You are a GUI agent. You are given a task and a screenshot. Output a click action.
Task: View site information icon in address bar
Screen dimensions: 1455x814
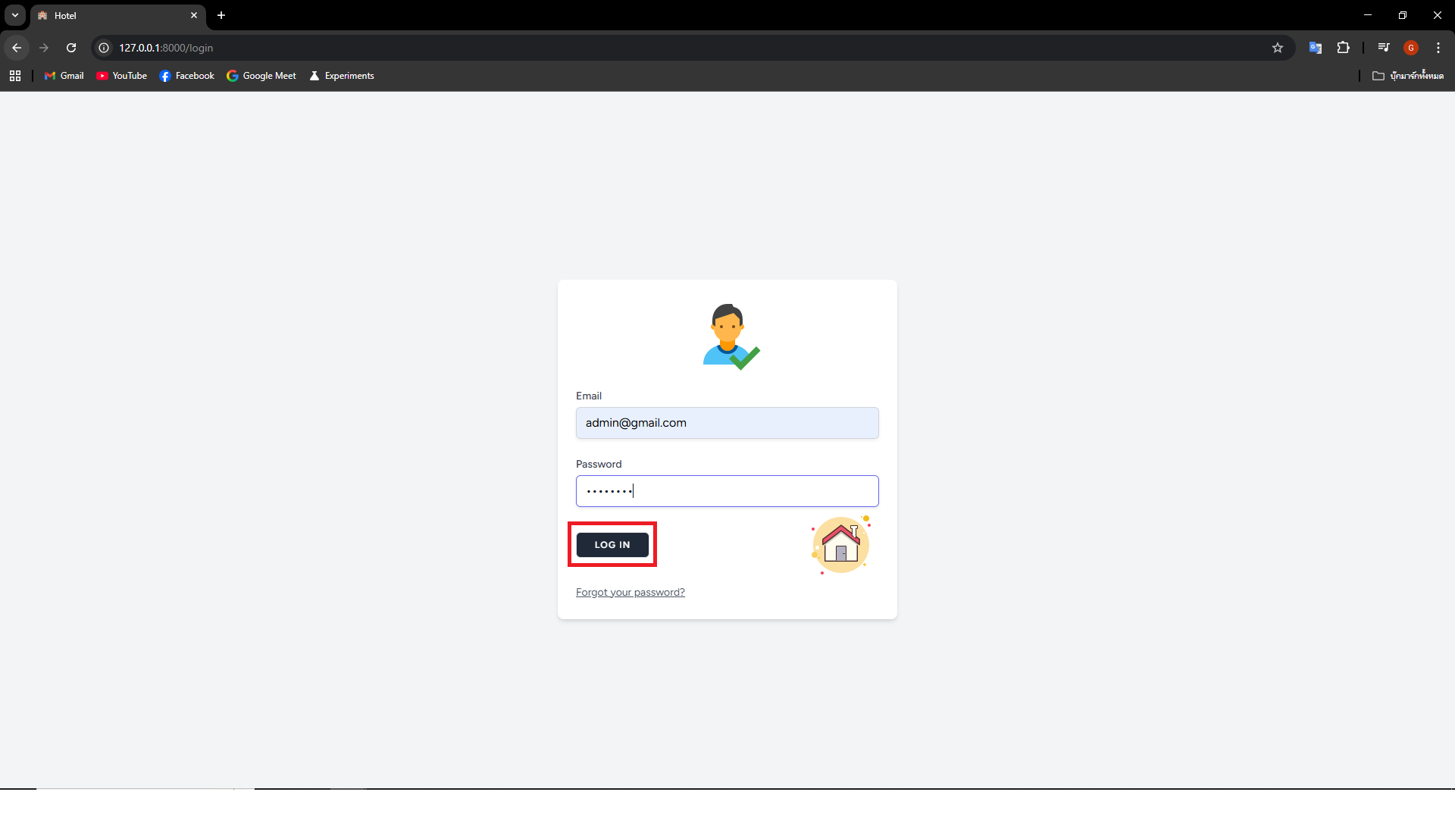pyautogui.click(x=105, y=48)
